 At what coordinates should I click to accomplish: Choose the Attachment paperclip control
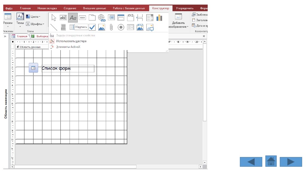[111, 27]
